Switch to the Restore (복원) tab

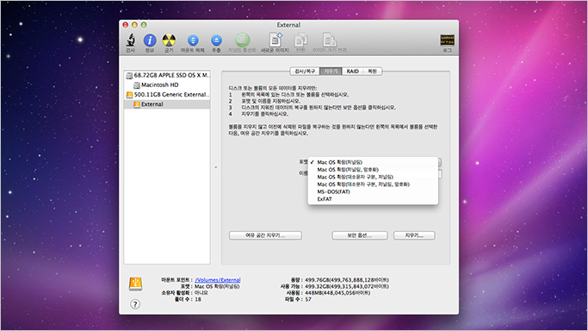373,72
